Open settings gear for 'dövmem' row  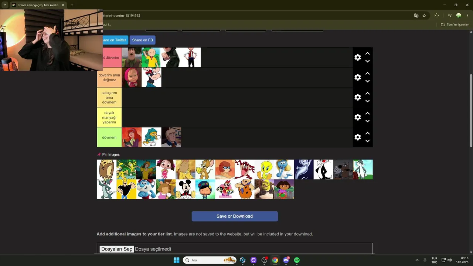point(357,137)
